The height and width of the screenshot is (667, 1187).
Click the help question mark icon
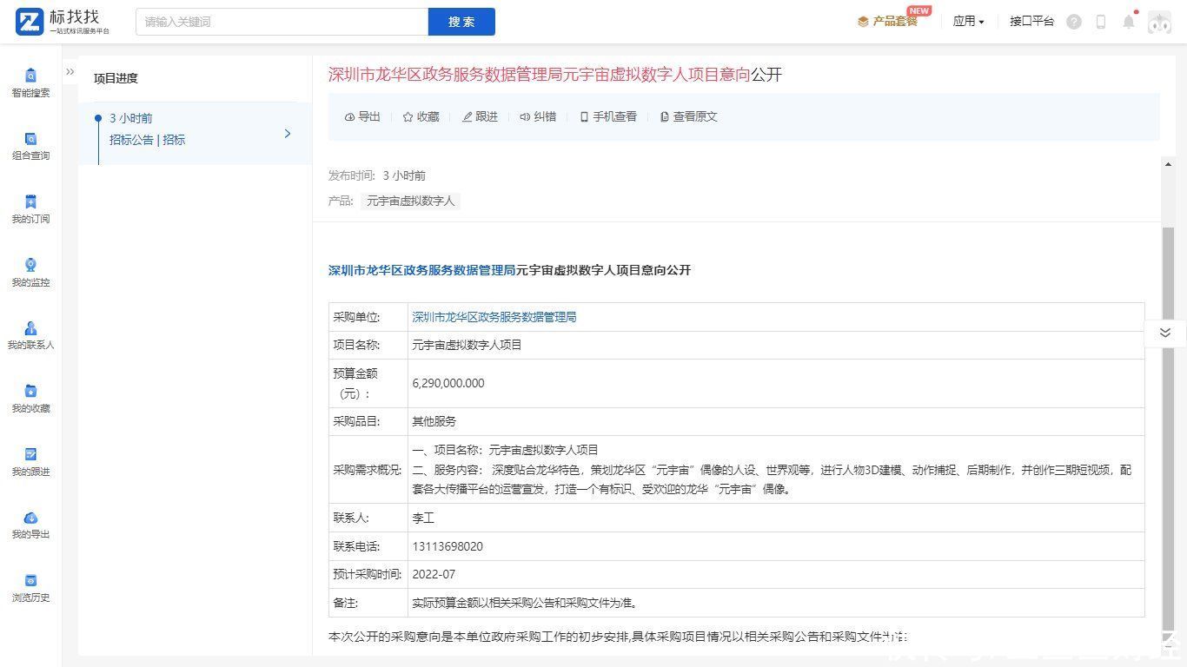coord(1074,22)
